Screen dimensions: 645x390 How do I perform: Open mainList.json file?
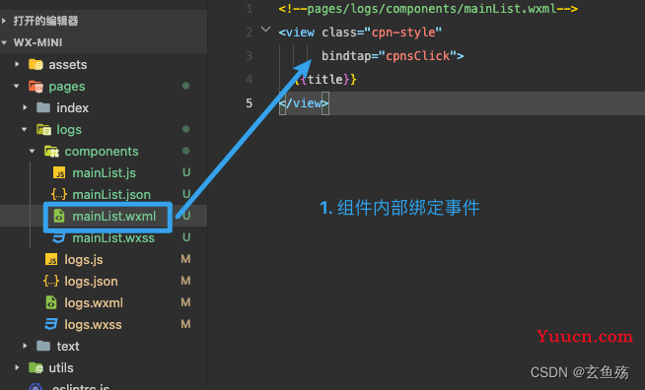click(111, 194)
